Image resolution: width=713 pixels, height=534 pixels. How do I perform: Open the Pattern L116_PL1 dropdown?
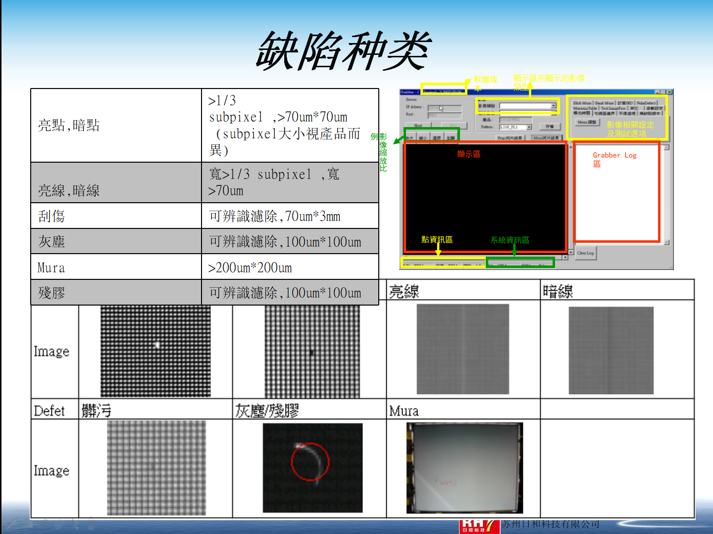(515, 127)
